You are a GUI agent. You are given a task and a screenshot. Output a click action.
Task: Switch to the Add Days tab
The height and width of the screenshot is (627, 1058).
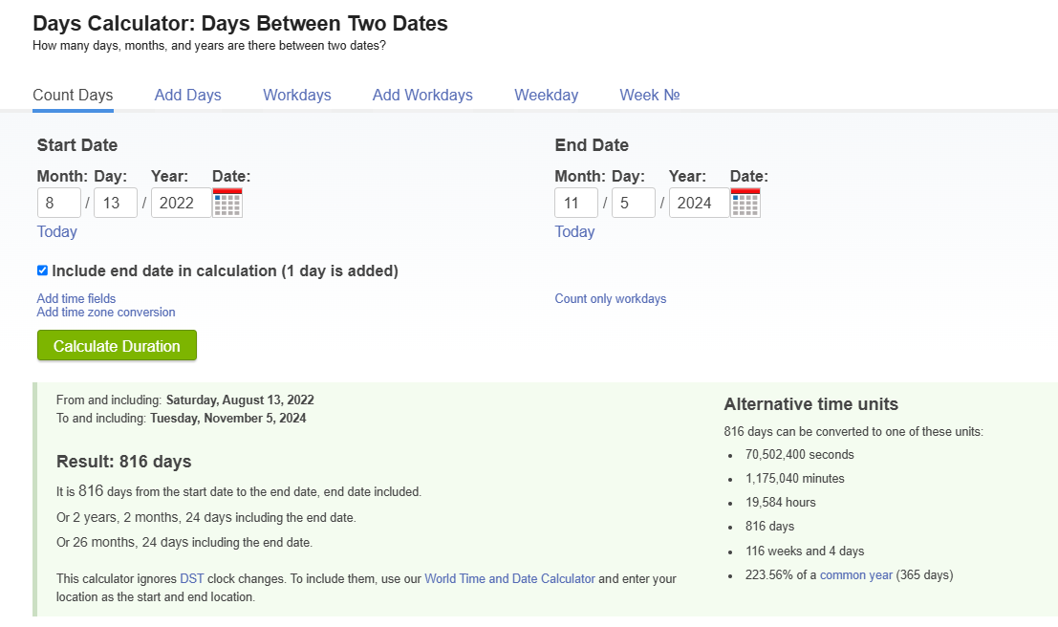(x=187, y=95)
